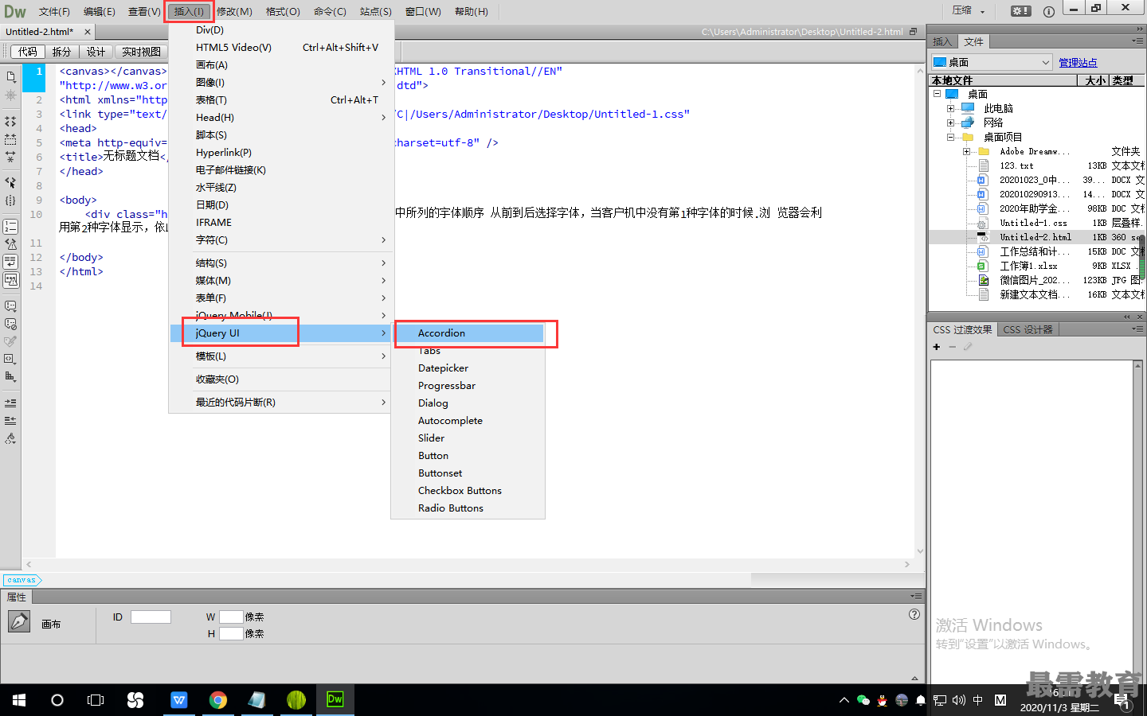Select Datepicker from the submenu
Image resolution: width=1147 pixels, height=716 pixels.
469,368
